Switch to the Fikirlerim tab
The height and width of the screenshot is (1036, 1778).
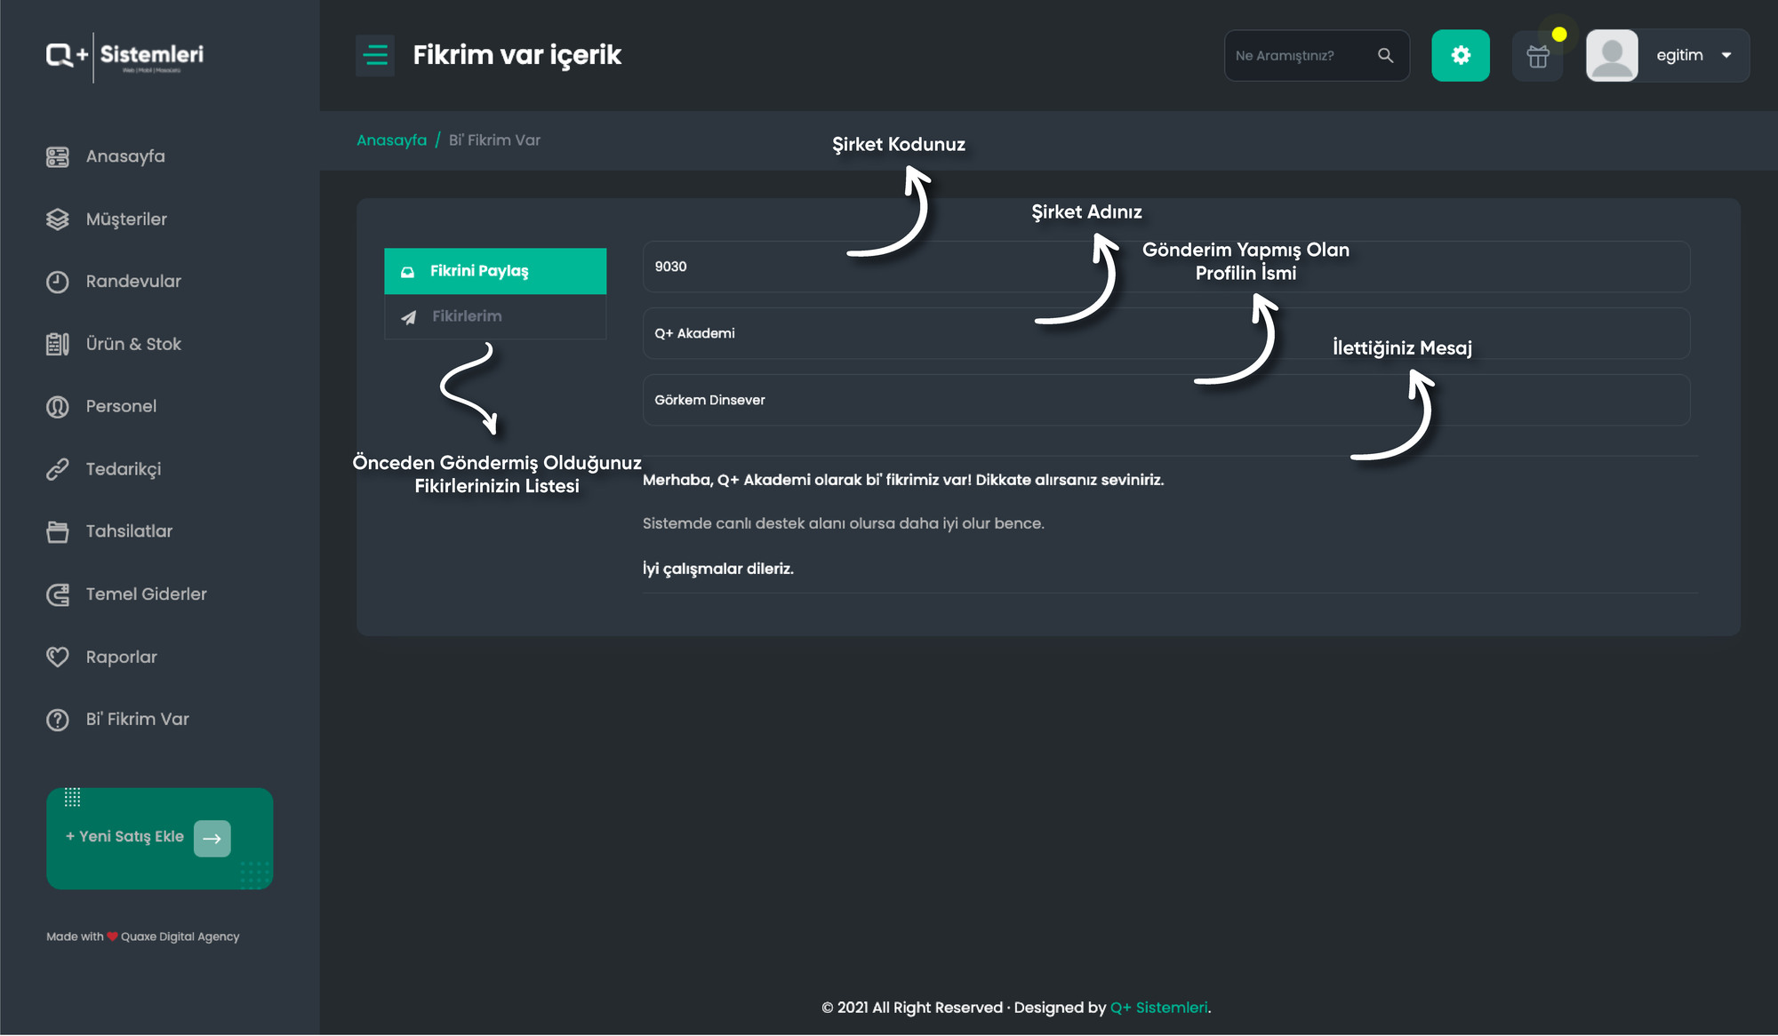(x=495, y=316)
